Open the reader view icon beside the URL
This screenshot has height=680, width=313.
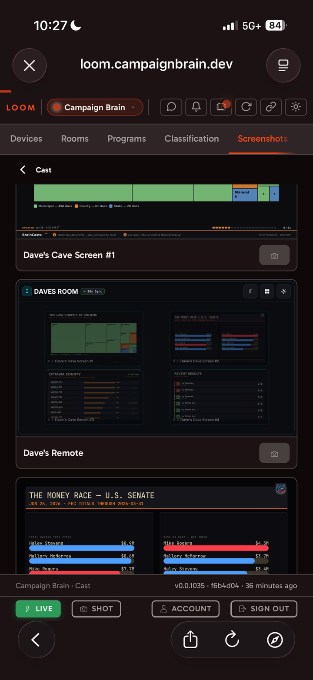283,66
